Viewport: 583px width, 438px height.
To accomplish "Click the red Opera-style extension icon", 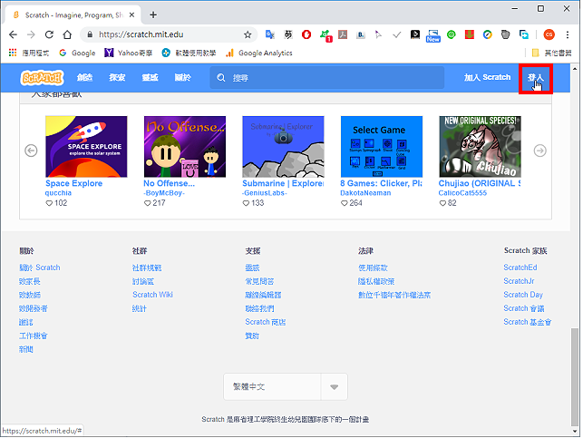I will (x=306, y=34).
